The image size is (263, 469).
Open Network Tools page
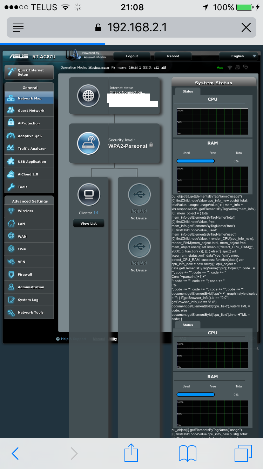click(29, 313)
